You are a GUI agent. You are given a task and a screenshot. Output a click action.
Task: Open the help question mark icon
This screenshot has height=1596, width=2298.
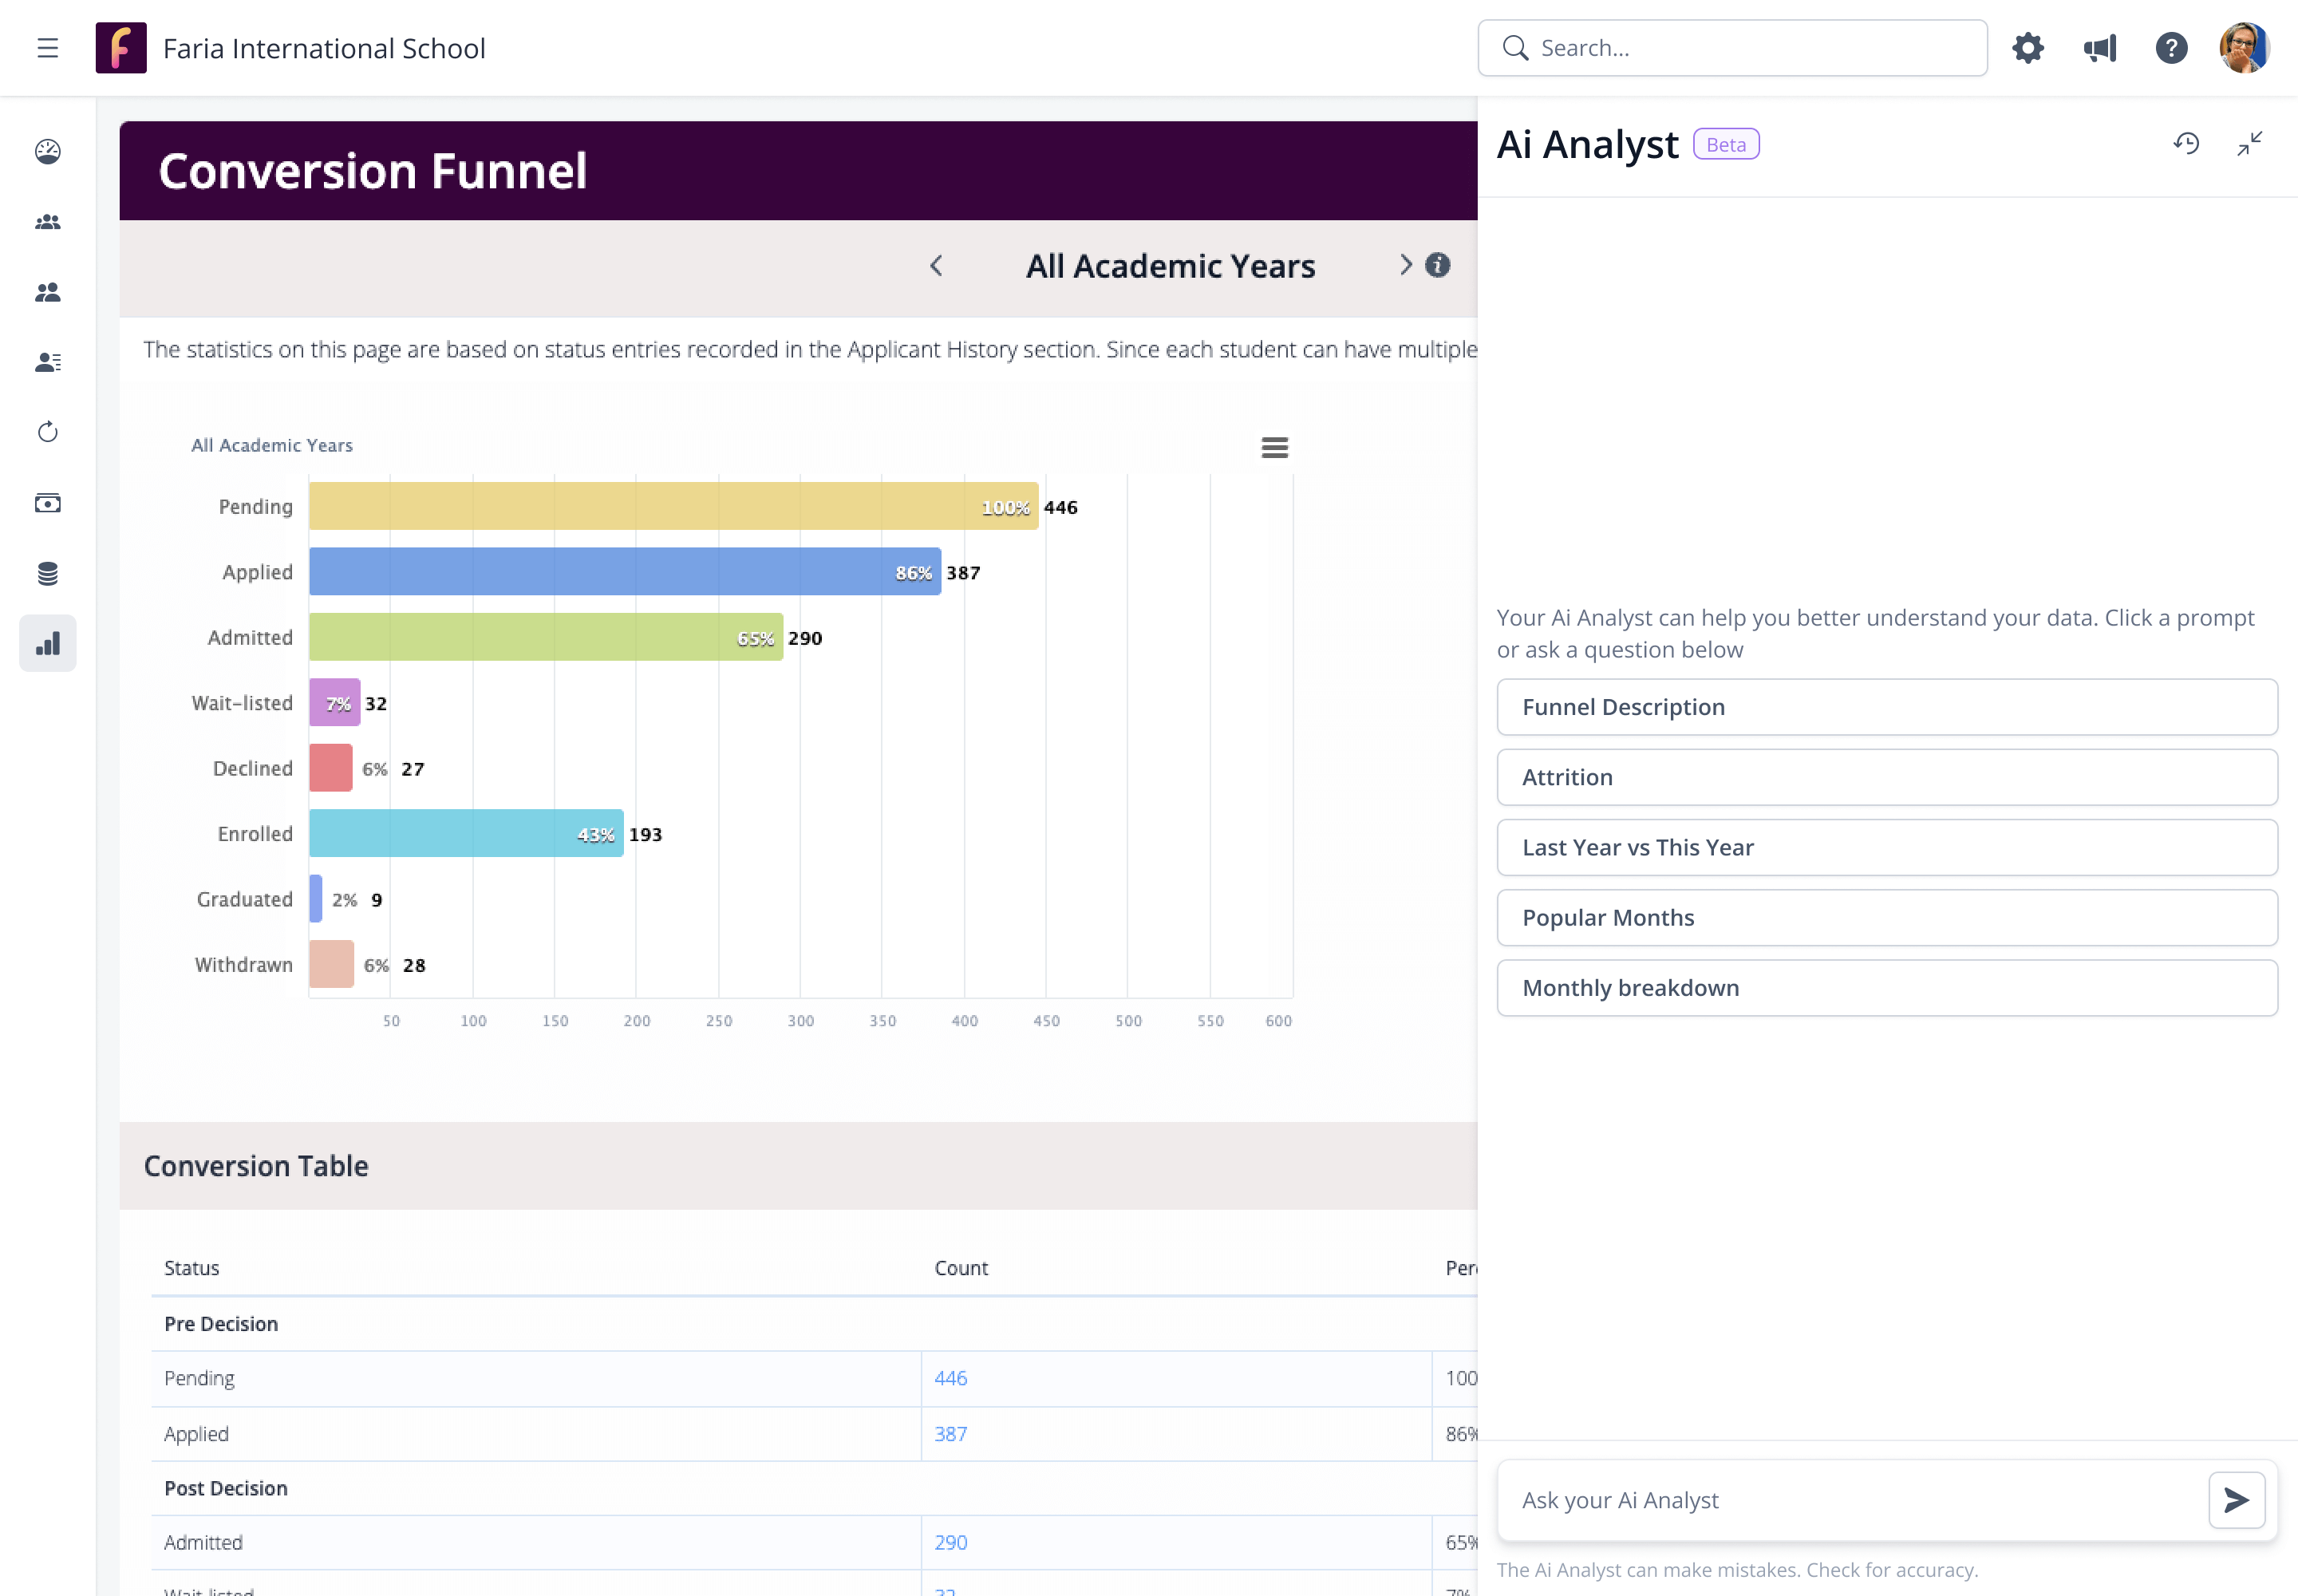(x=2171, y=48)
